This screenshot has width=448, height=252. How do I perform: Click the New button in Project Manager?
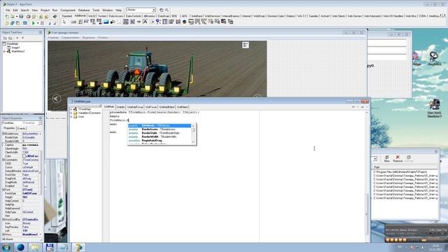coord(387,159)
